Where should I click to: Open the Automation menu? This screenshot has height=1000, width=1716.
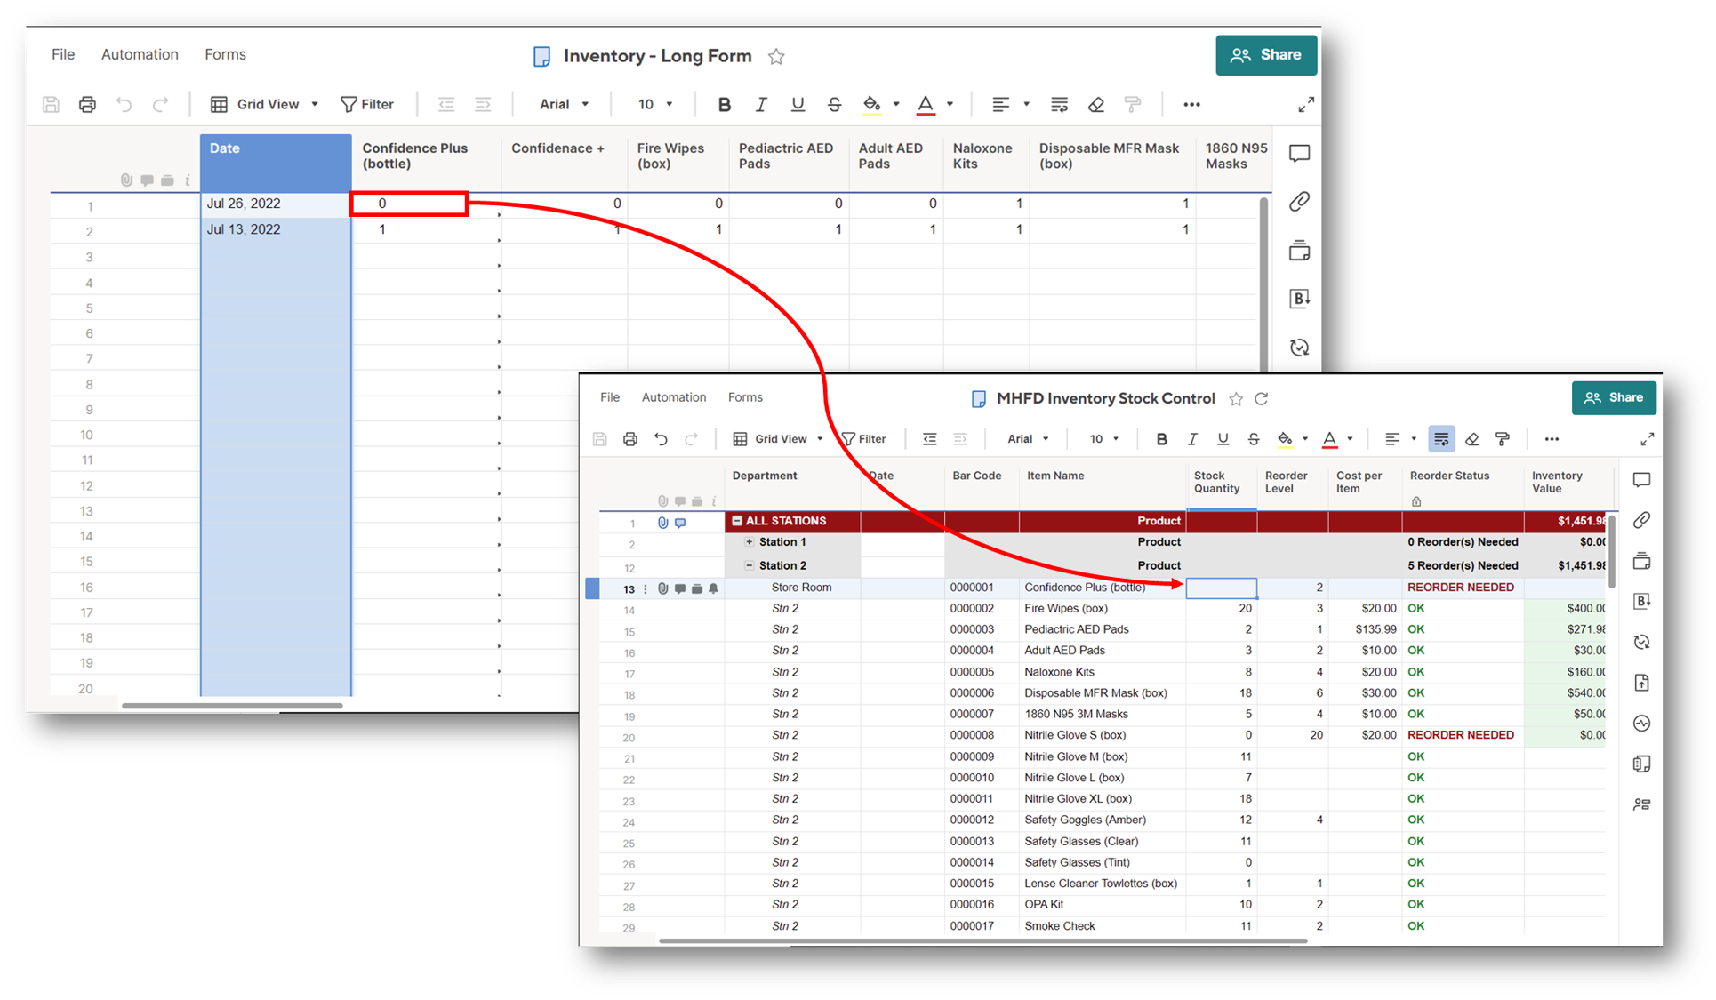click(x=673, y=397)
